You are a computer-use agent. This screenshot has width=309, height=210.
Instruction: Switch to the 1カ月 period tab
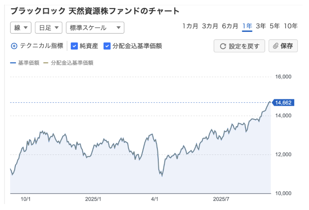pos(190,26)
